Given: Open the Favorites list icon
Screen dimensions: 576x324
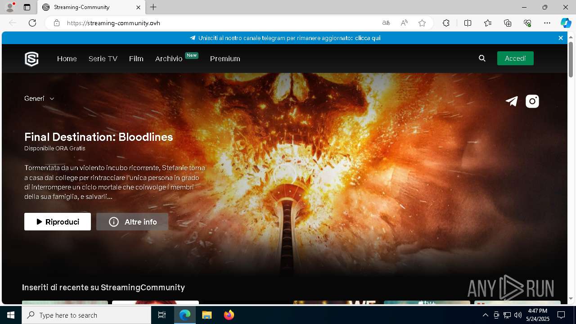Looking at the screenshot, I should [x=488, y=23].
